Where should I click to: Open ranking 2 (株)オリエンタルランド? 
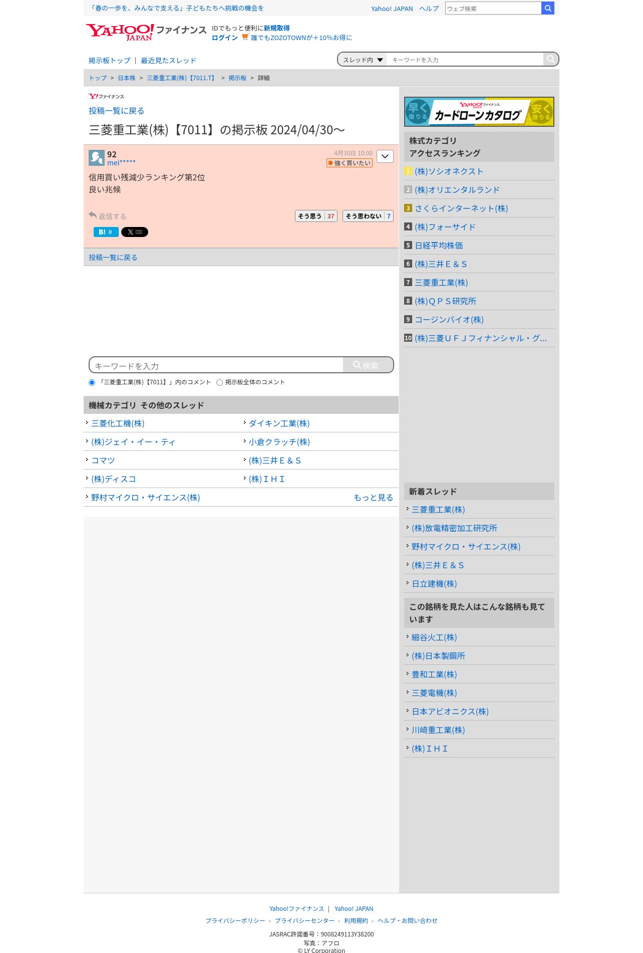(457, 190)
